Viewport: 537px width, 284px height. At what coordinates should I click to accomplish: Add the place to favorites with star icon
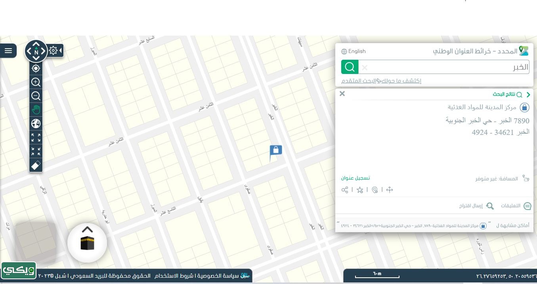pyautogui.click(x=360, y=190)
